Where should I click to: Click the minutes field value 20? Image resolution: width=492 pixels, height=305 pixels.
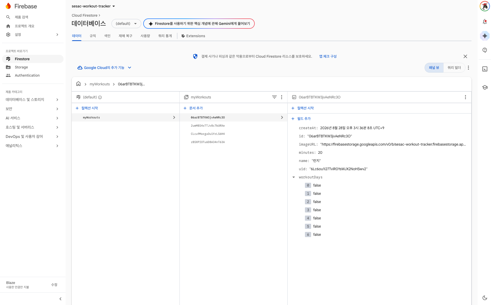coord(320,152)
